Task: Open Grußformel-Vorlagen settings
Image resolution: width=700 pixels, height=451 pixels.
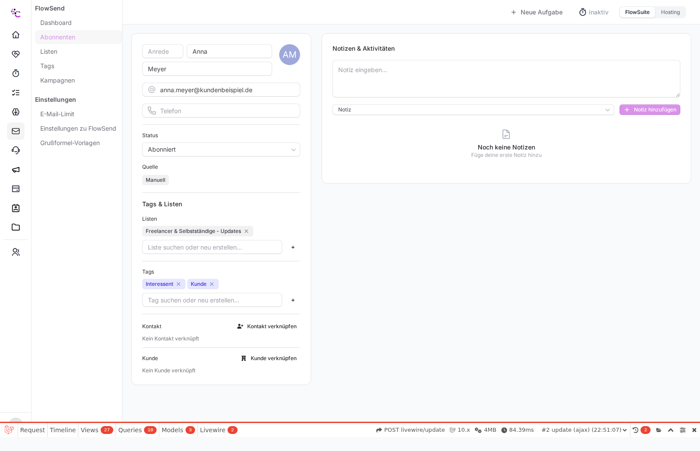Action: click(78, 143)
